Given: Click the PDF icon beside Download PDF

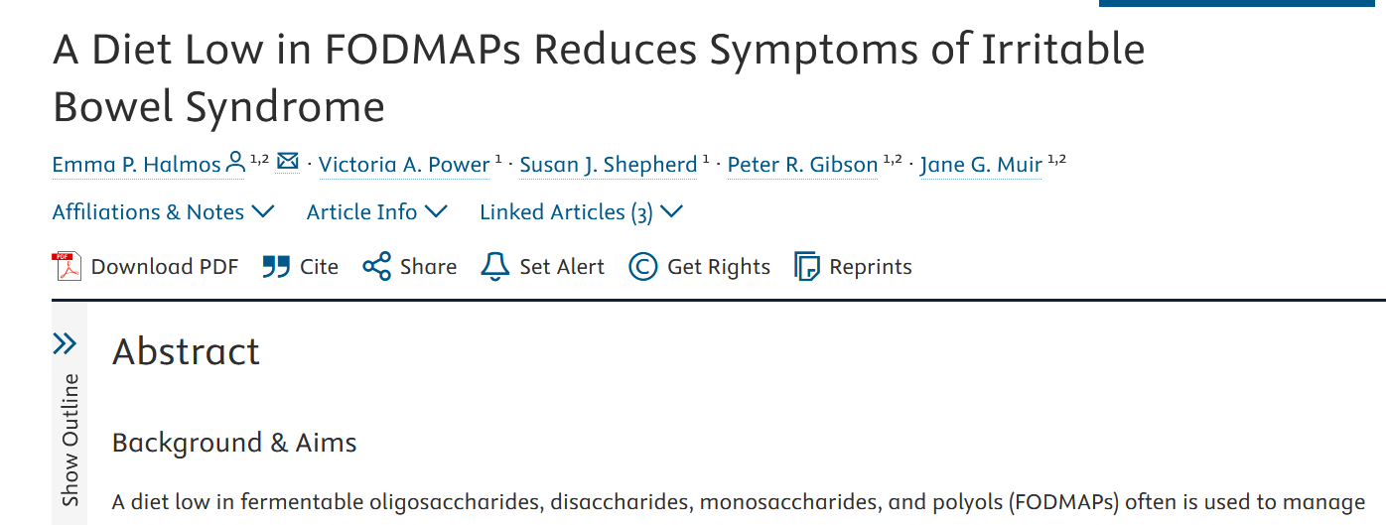Looking at the screenshot, I should pos(67,267).
